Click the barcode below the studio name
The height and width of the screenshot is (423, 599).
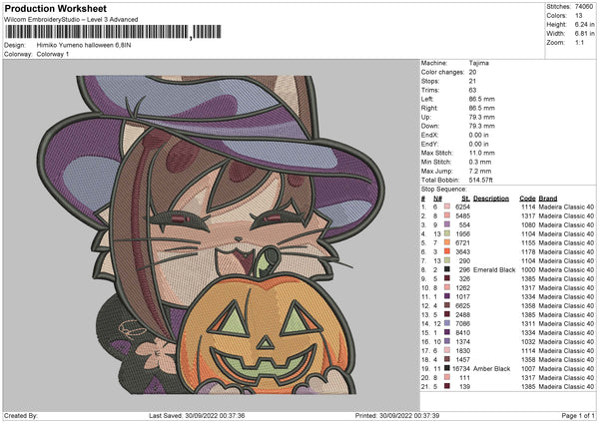click(x=112, y=32)
